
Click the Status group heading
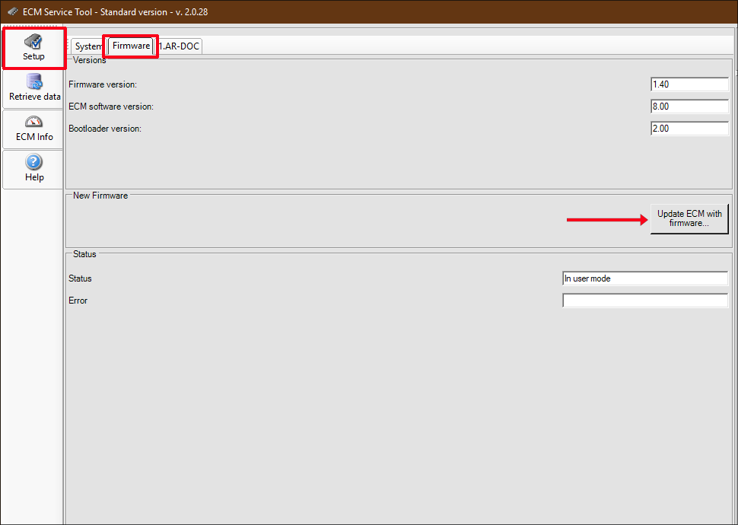pos(84,254)
